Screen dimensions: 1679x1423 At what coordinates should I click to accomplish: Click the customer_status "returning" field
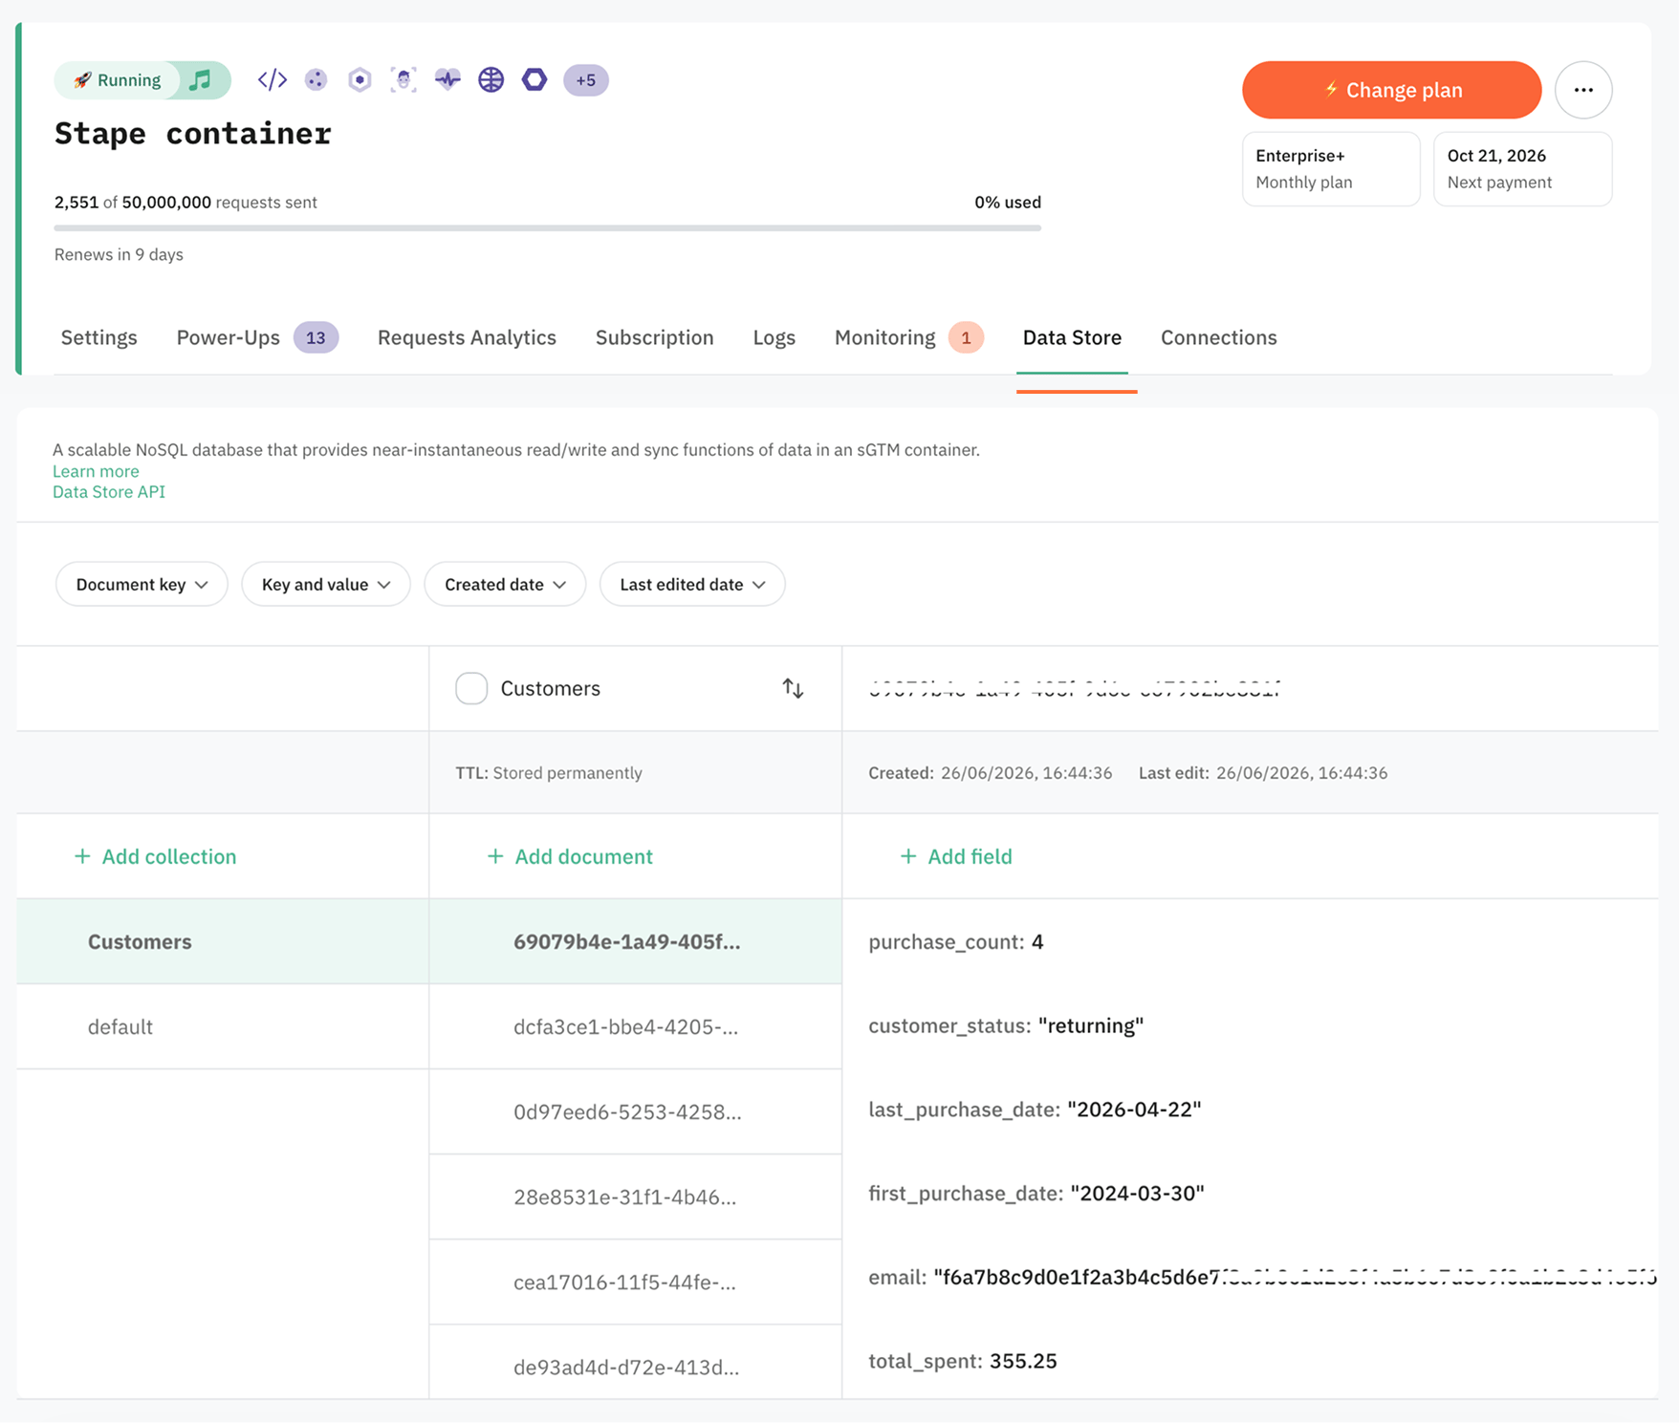(x=1006, y=1025)
